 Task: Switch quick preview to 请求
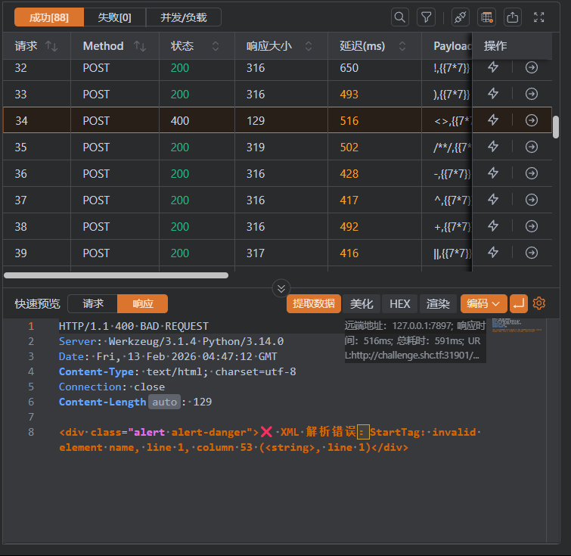click(93, 303)
